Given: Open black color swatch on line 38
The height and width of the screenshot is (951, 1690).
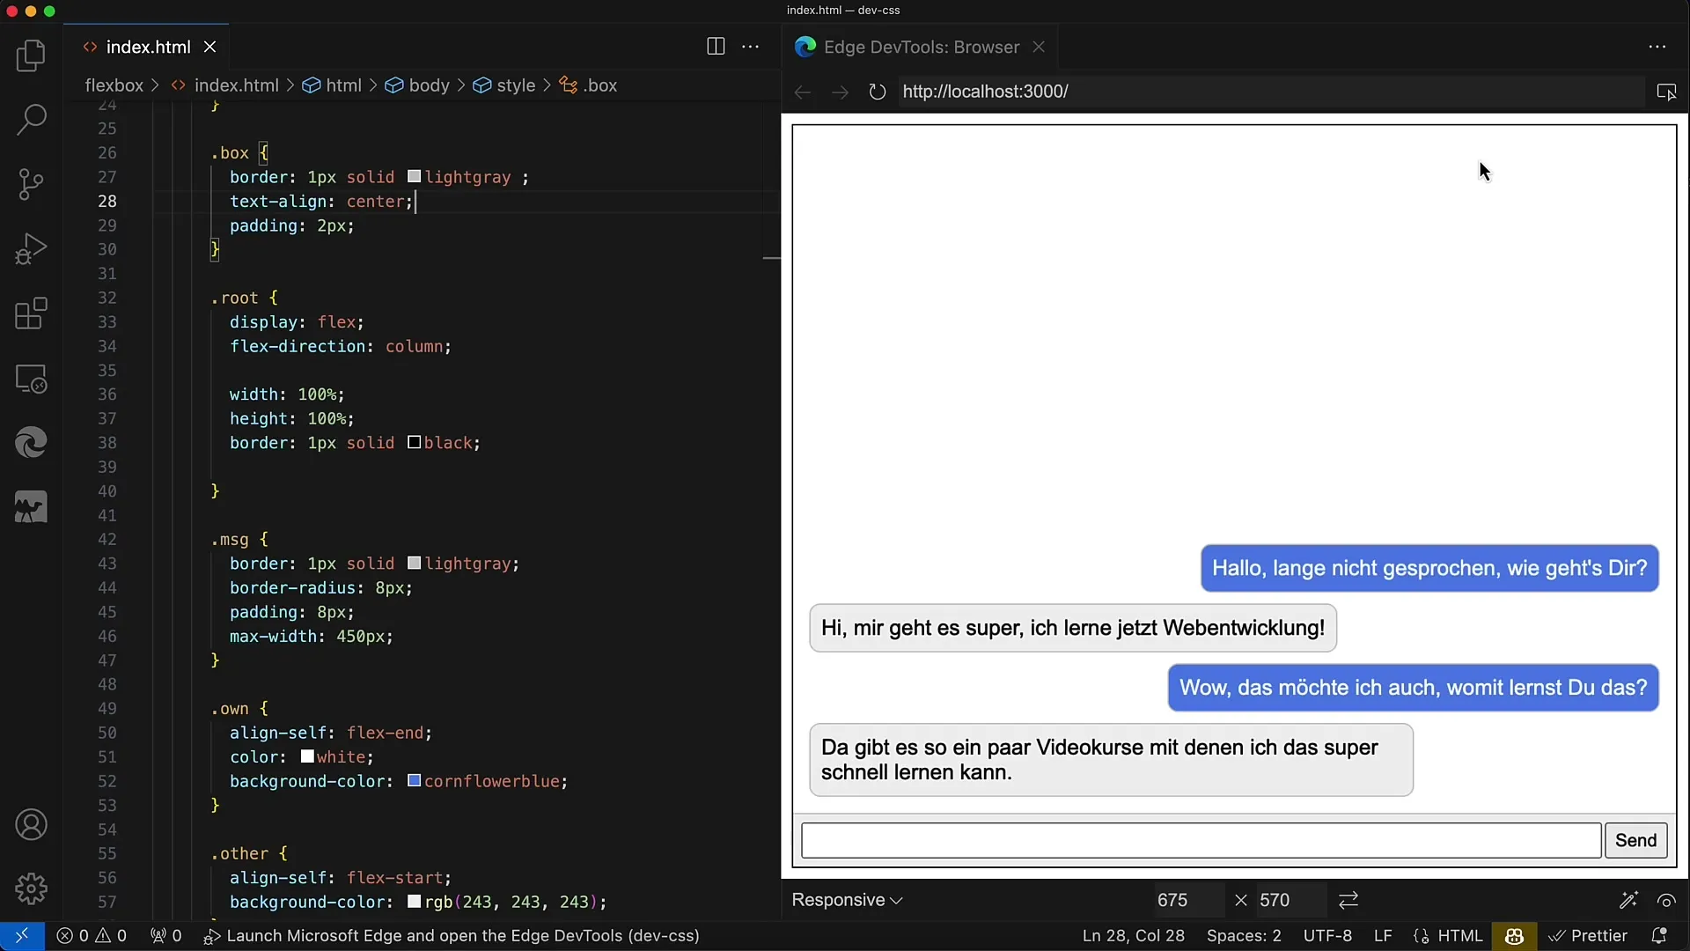Looking at the screenshot, I should point(414,442).
